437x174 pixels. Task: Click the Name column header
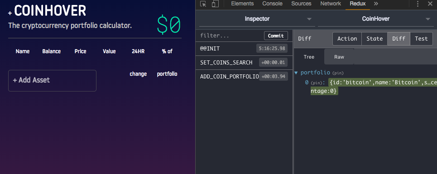(x=23, y=51)
